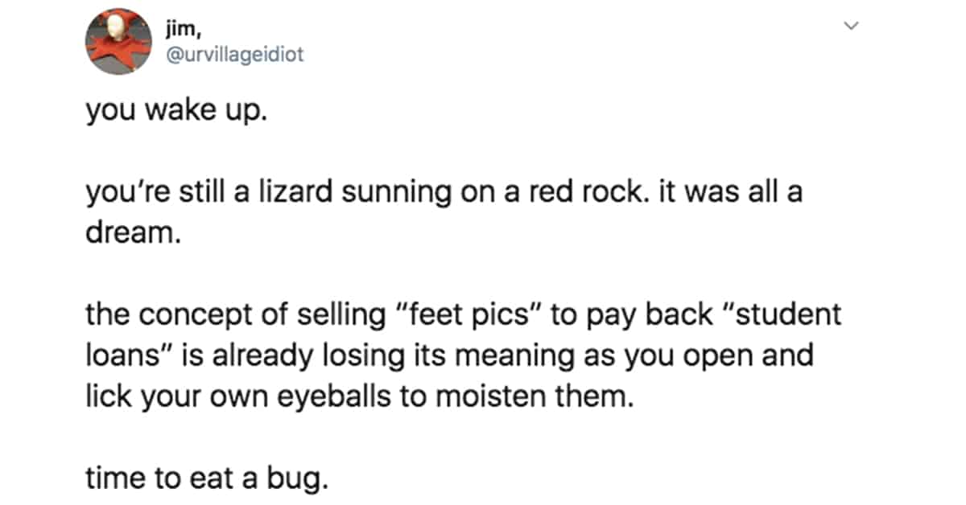Open the display name "jim,"
This screenshot has height=505, width=966.
[x=184, y=30]
